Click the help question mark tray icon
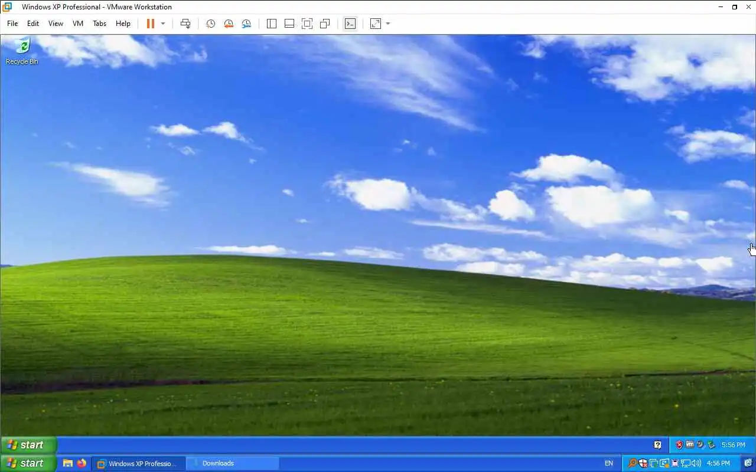 point(657,445)
